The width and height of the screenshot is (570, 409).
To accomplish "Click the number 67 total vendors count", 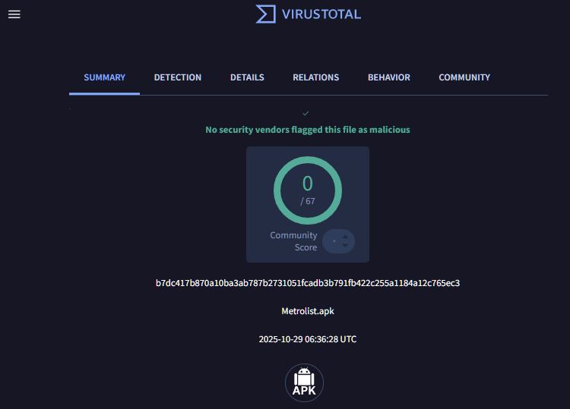I will coord(310,201).
